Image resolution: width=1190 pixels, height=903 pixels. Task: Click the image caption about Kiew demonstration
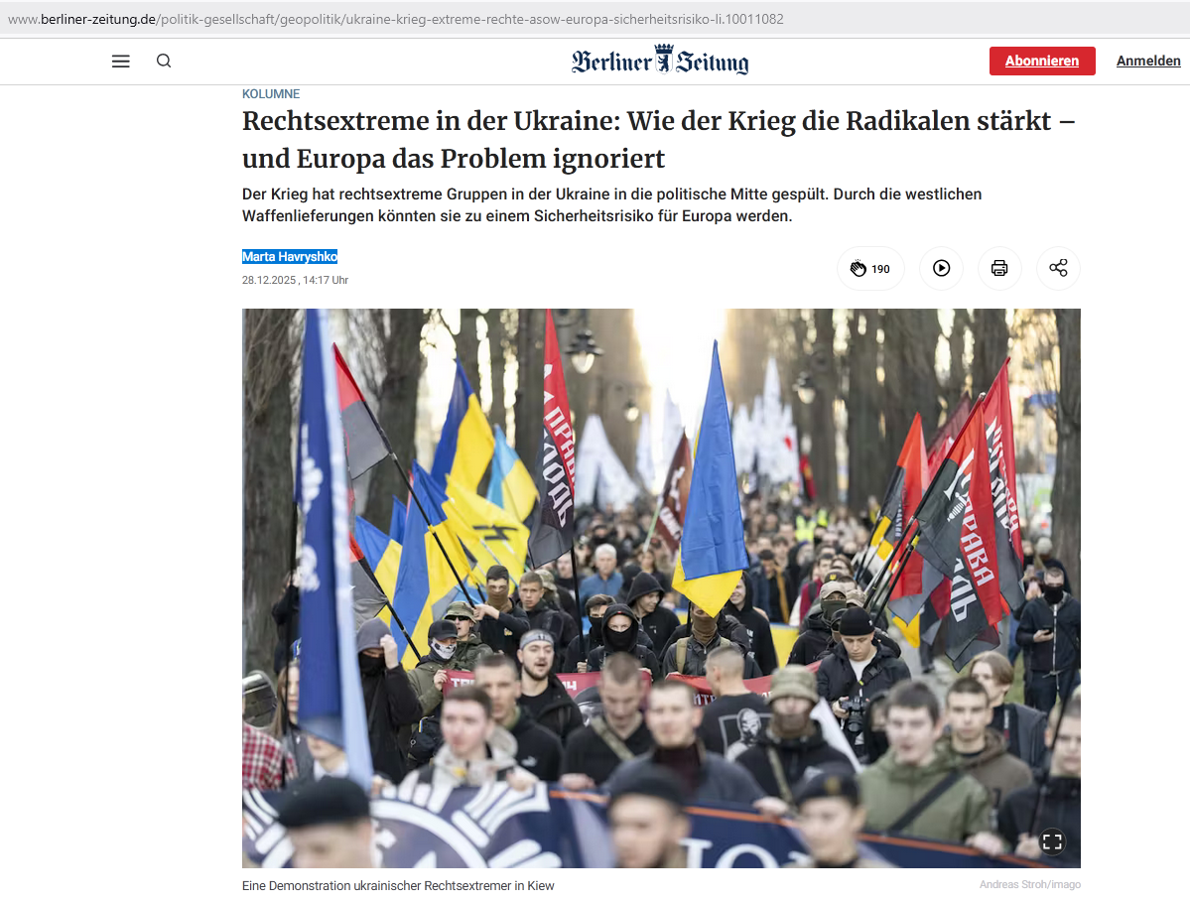(398, 885)
